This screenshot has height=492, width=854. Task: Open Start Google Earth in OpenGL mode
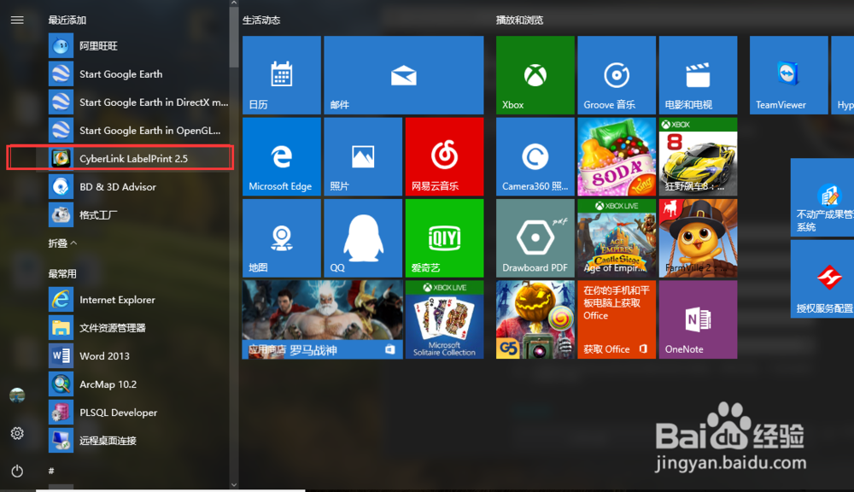[137, 130]
